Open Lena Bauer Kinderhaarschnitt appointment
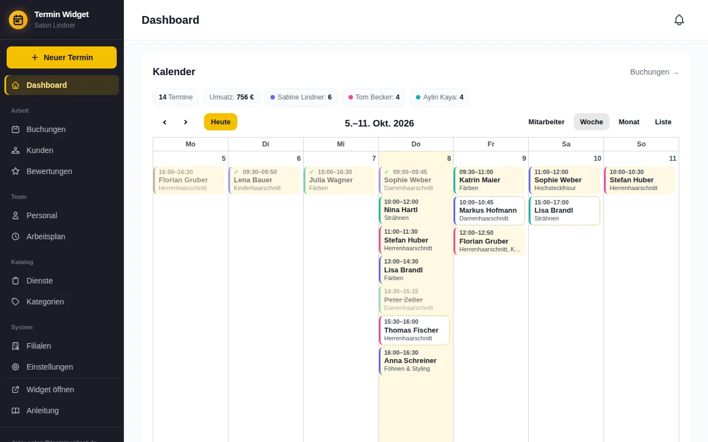 pyautogui.click(x=264, y=180)
